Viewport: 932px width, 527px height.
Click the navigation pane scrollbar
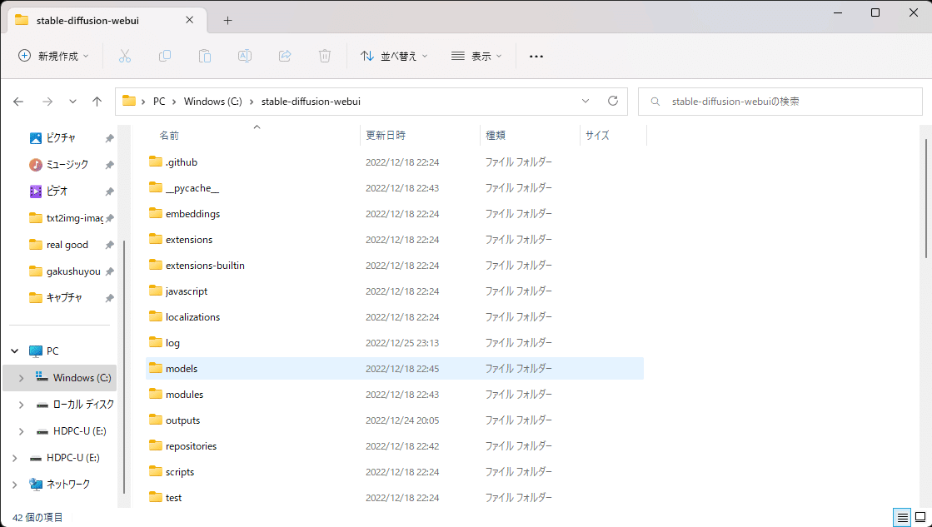pos(124,366)
